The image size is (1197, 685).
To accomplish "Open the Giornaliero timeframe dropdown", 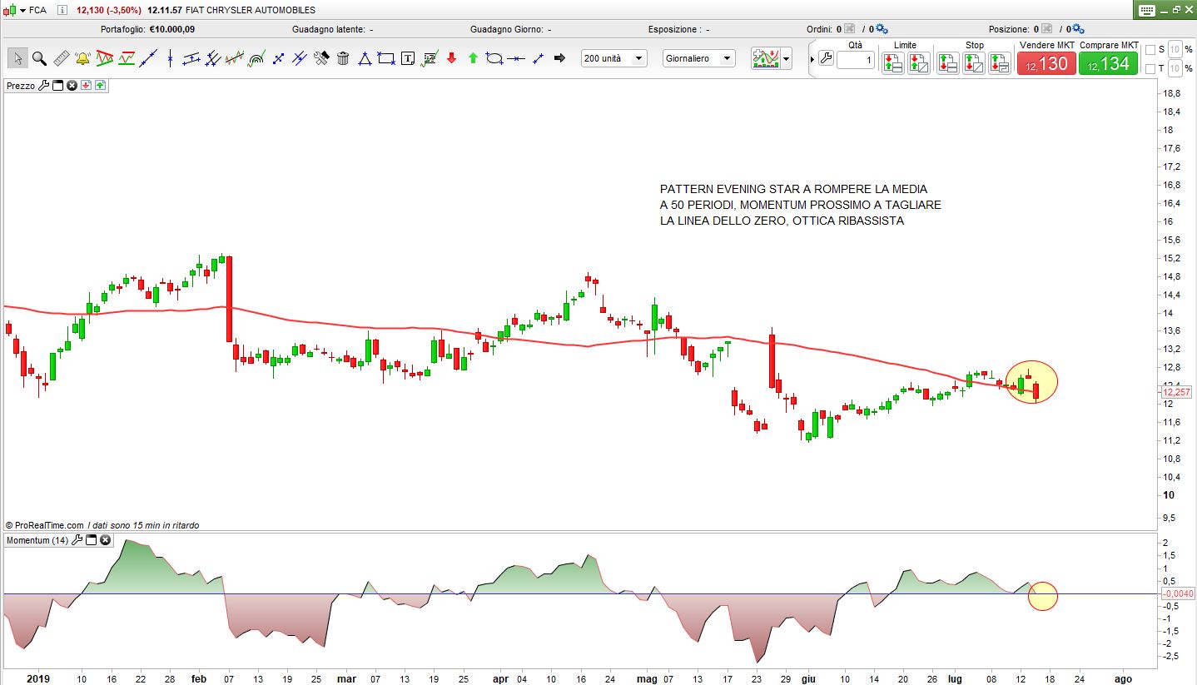I will pyautogui.click(x=699, y=58).
